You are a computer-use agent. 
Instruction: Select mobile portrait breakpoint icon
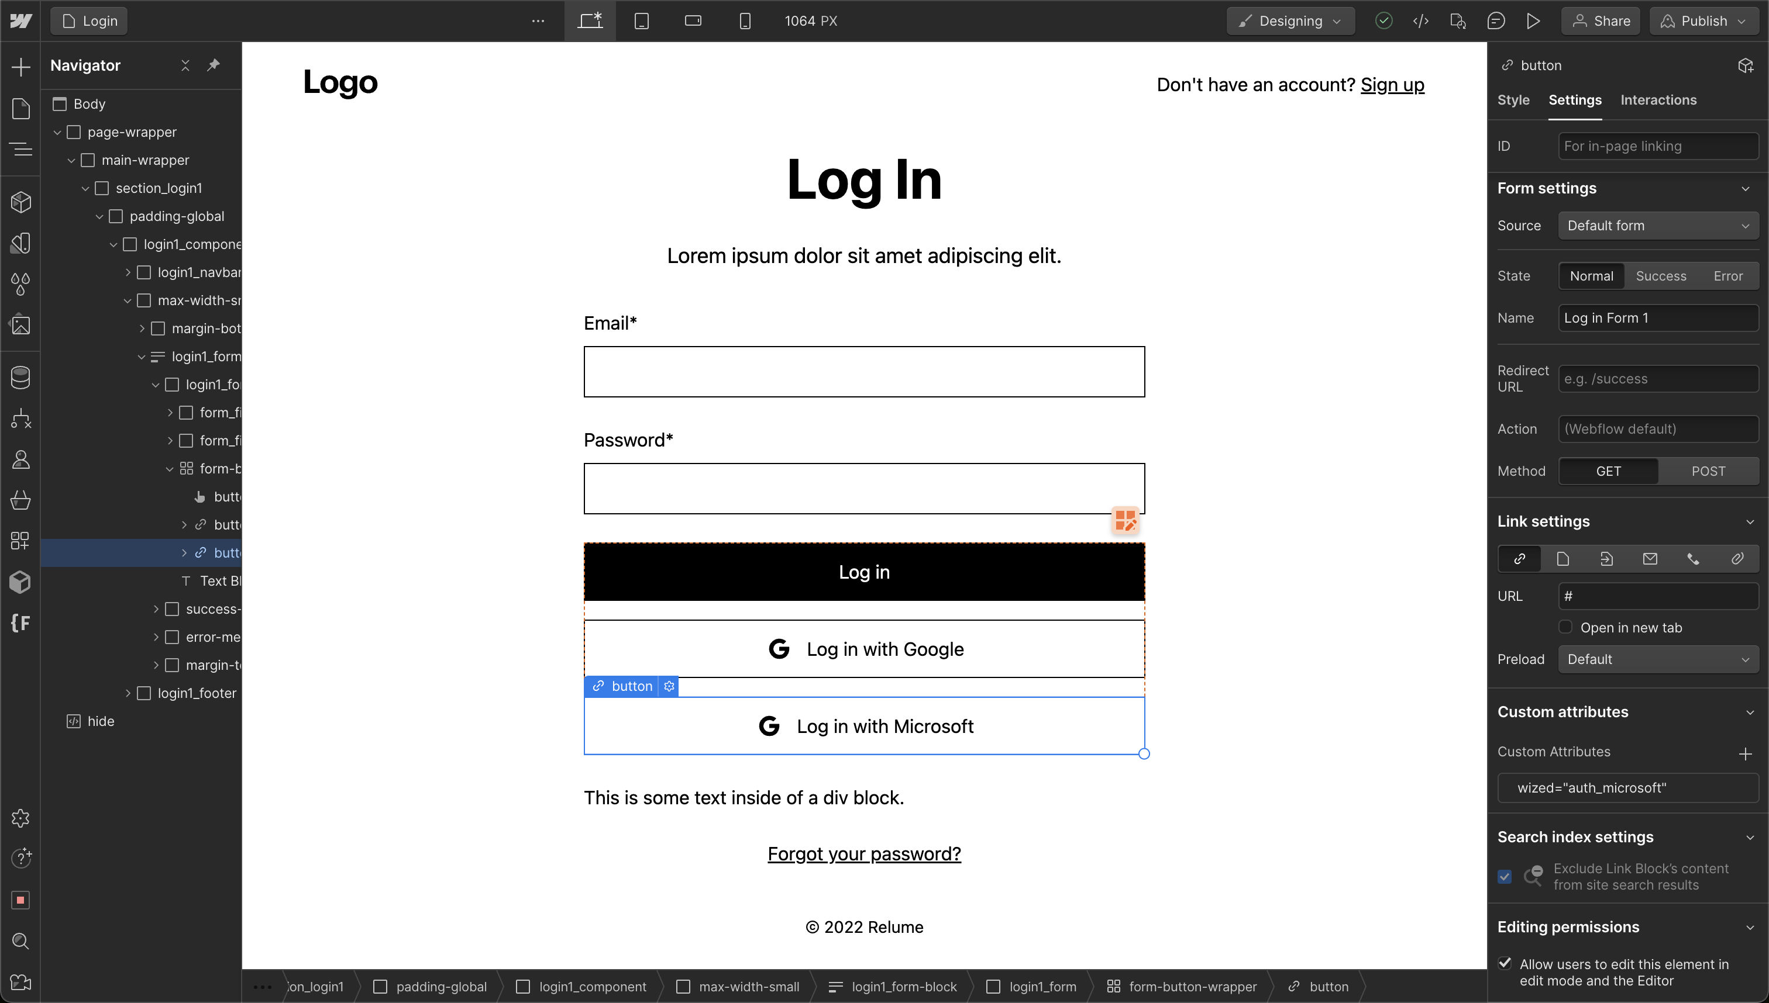point(745,20)
